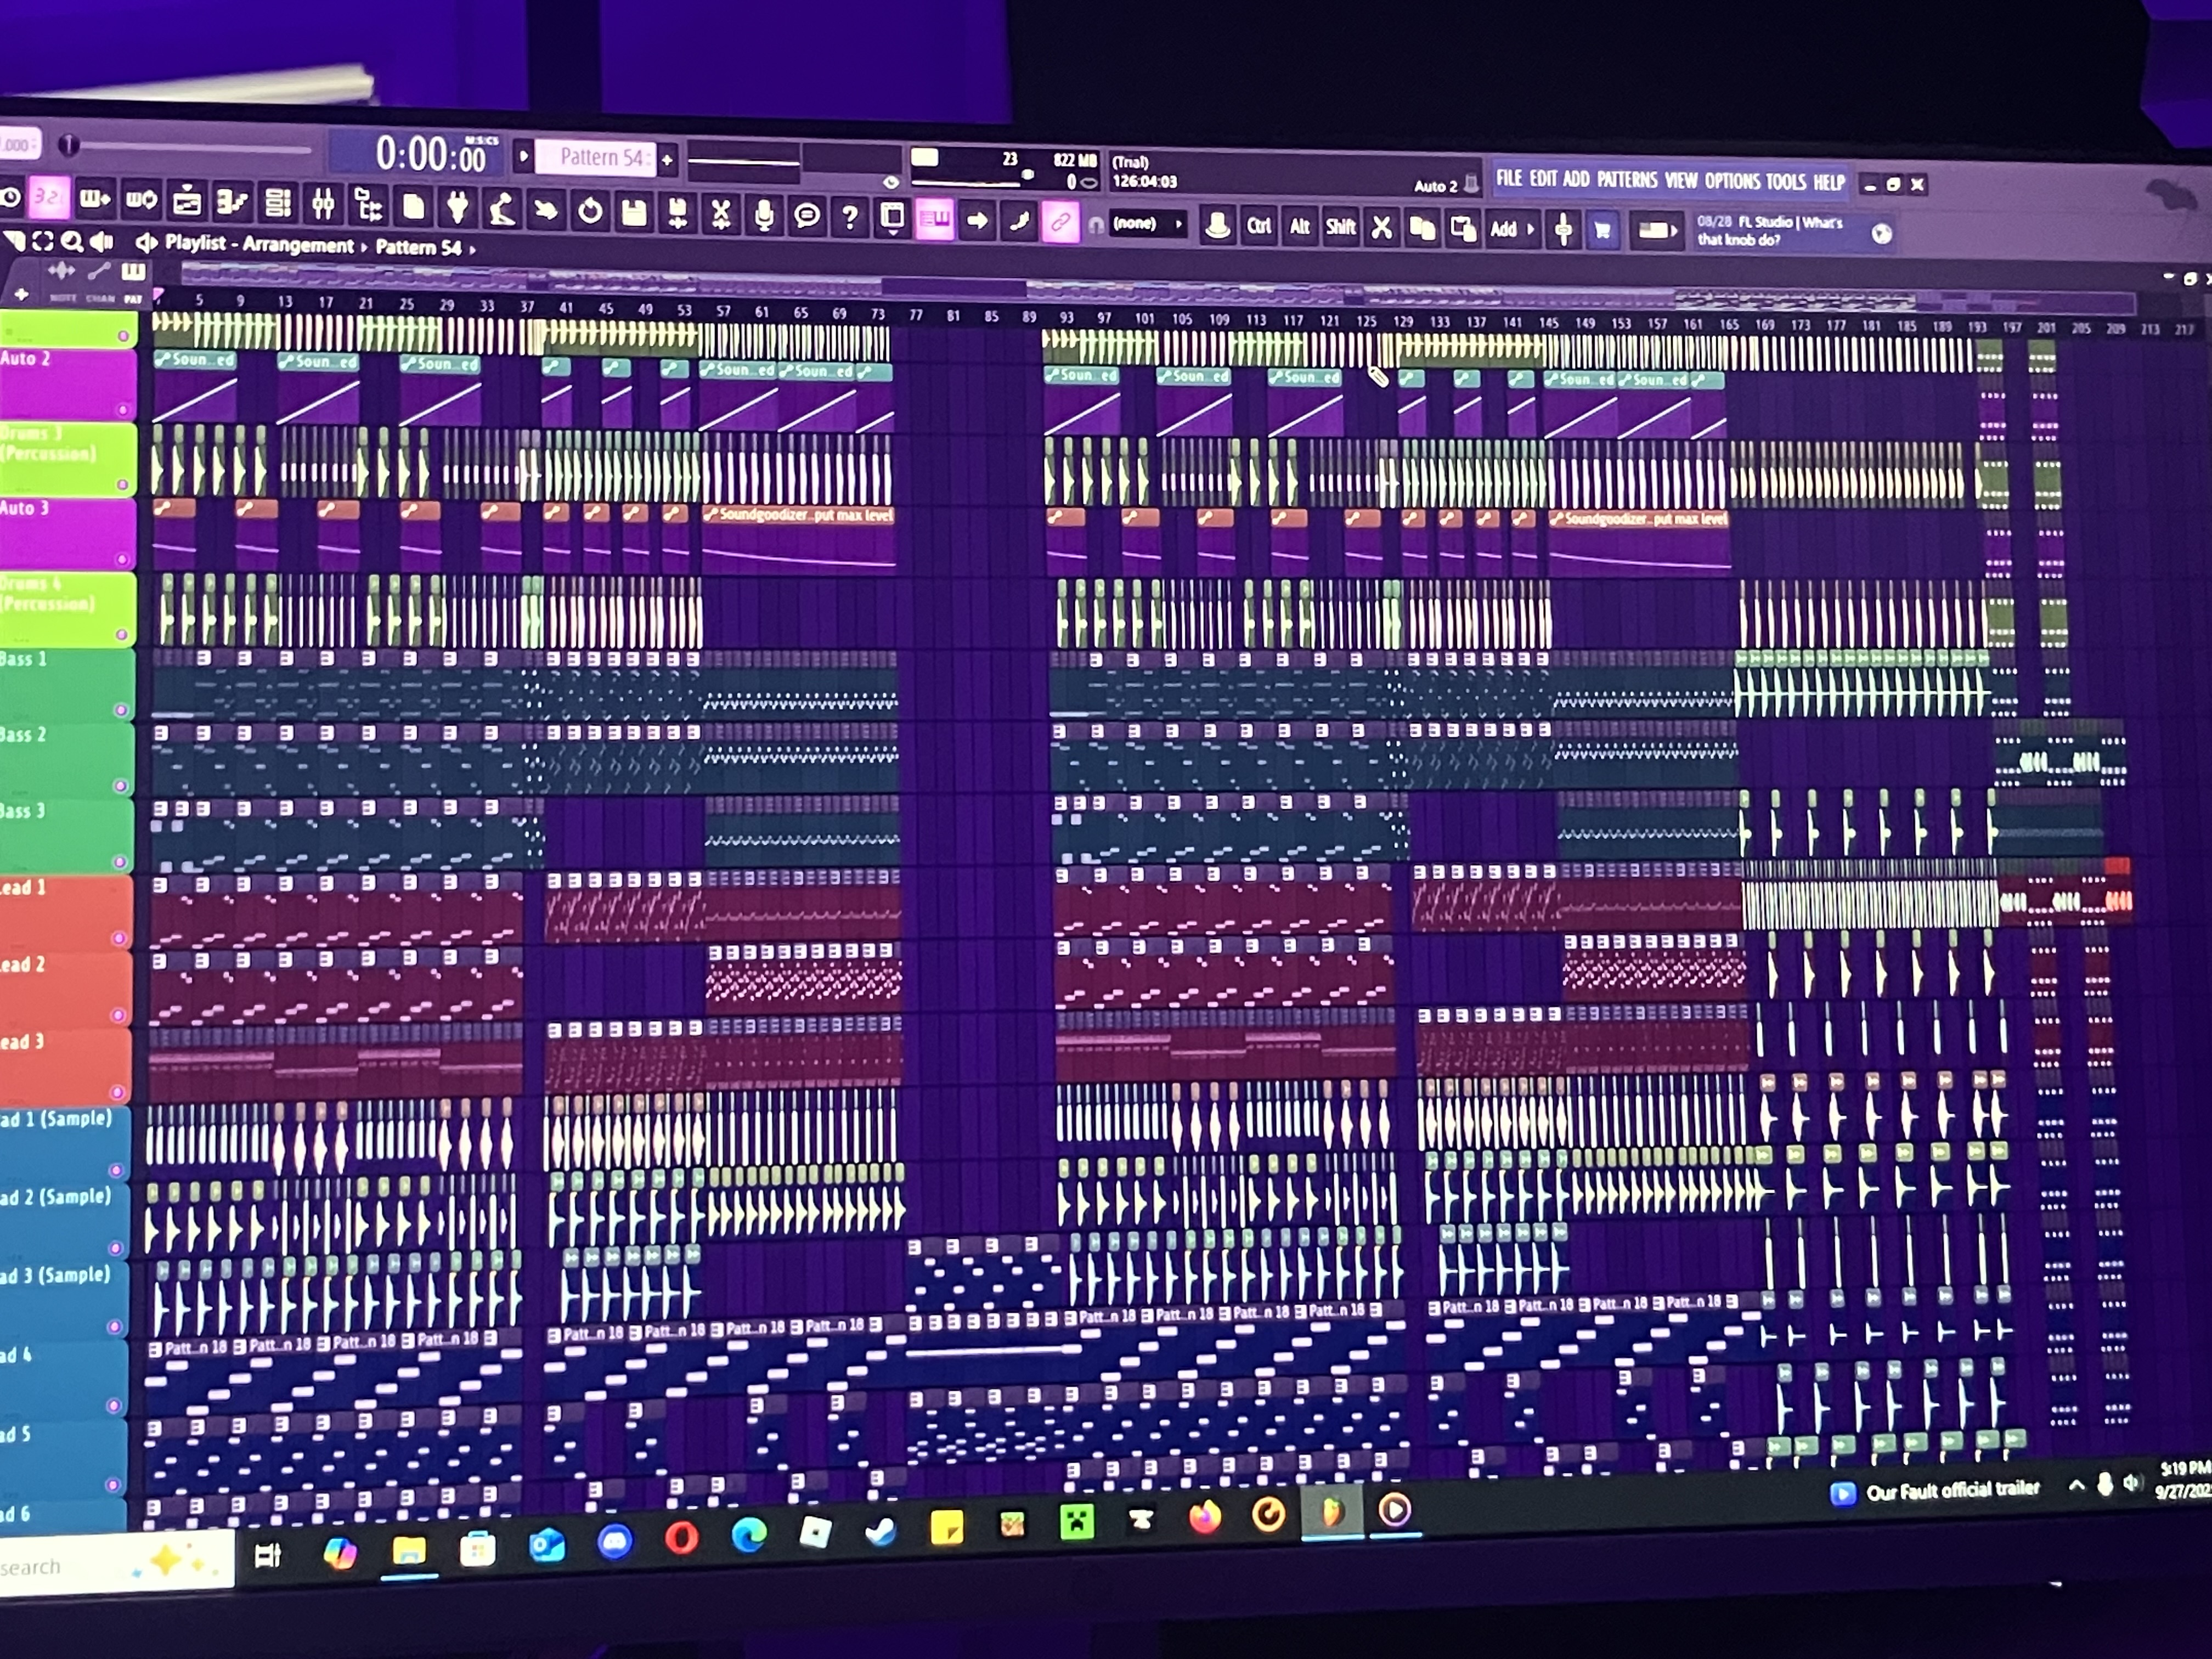Open the Pattern 54 selector dropdown
The image size is (2212, 1659).
pyautogui.click(x=596, y=157)
